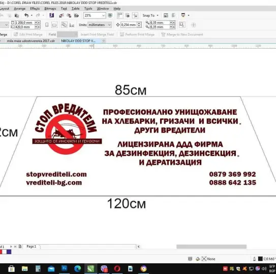Click the Search content icon
The image size is (276, 274).
click(51, 15)
